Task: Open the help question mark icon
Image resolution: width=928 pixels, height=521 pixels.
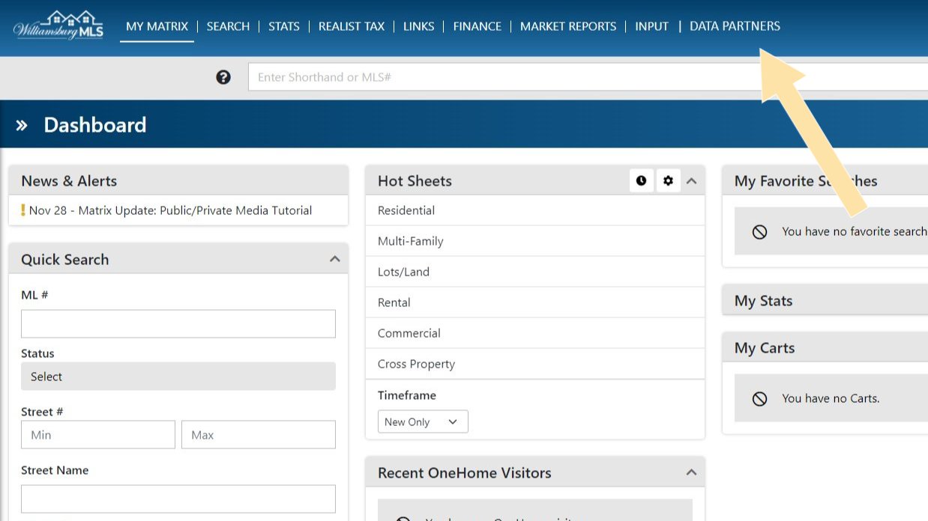Action: click(x=223, y=76)
